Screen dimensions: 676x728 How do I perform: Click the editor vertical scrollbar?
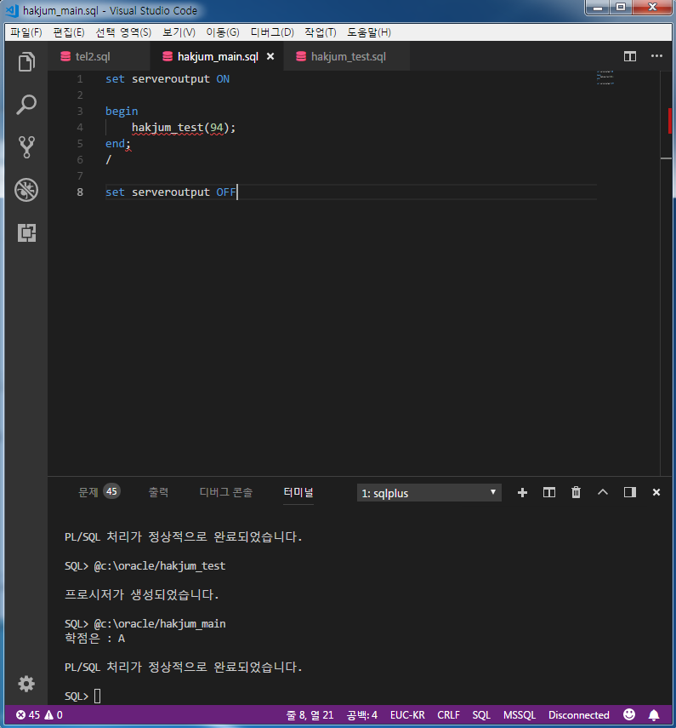click(667, 273)
